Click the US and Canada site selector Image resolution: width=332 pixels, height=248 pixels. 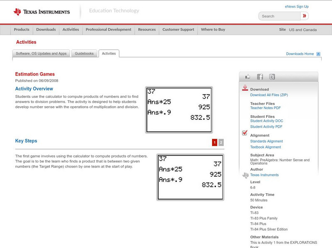(x=303, y=30)
